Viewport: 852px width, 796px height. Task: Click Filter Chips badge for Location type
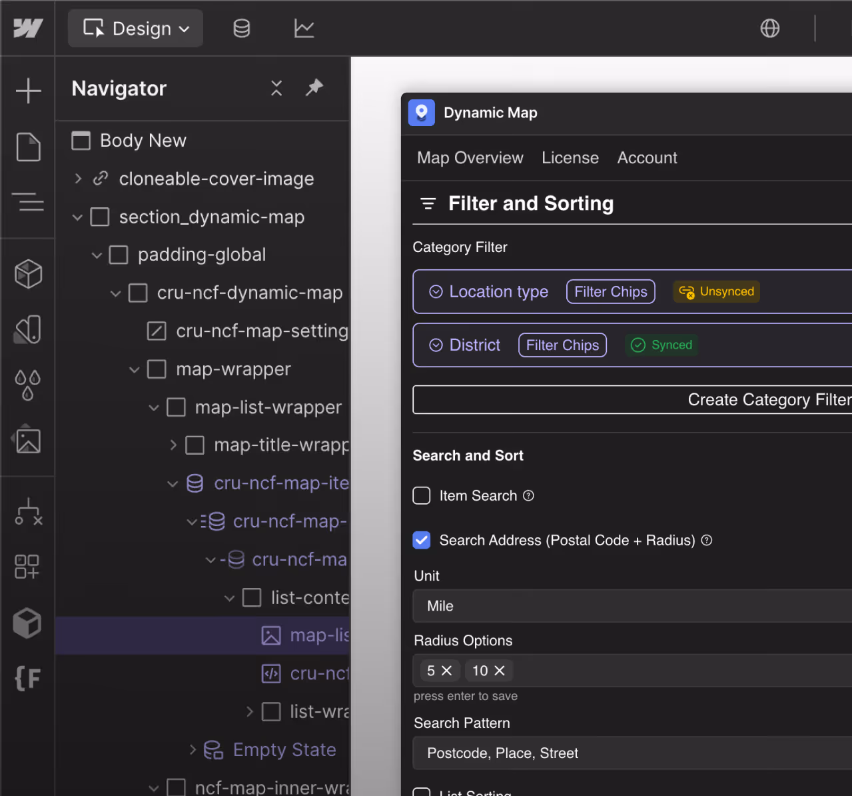(611, 291)
